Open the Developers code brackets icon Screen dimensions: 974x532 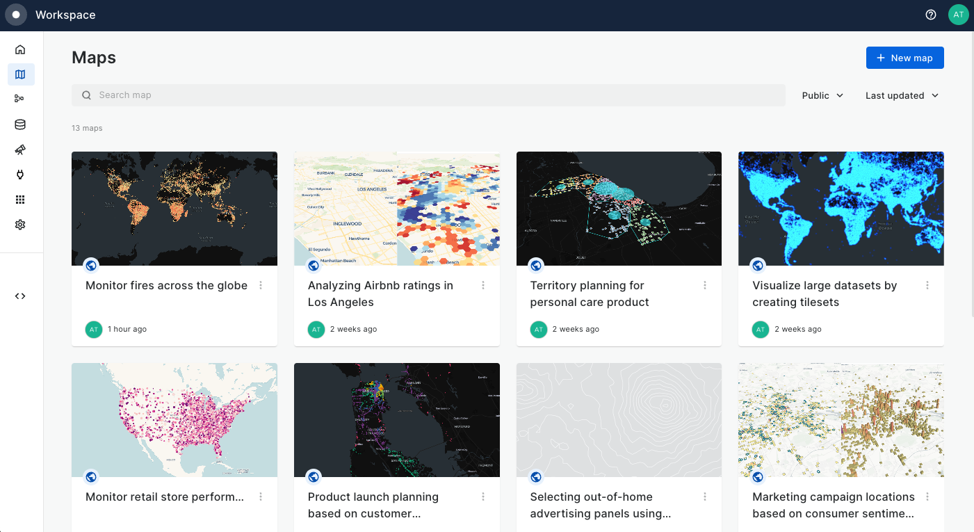(x=20, y=296)
